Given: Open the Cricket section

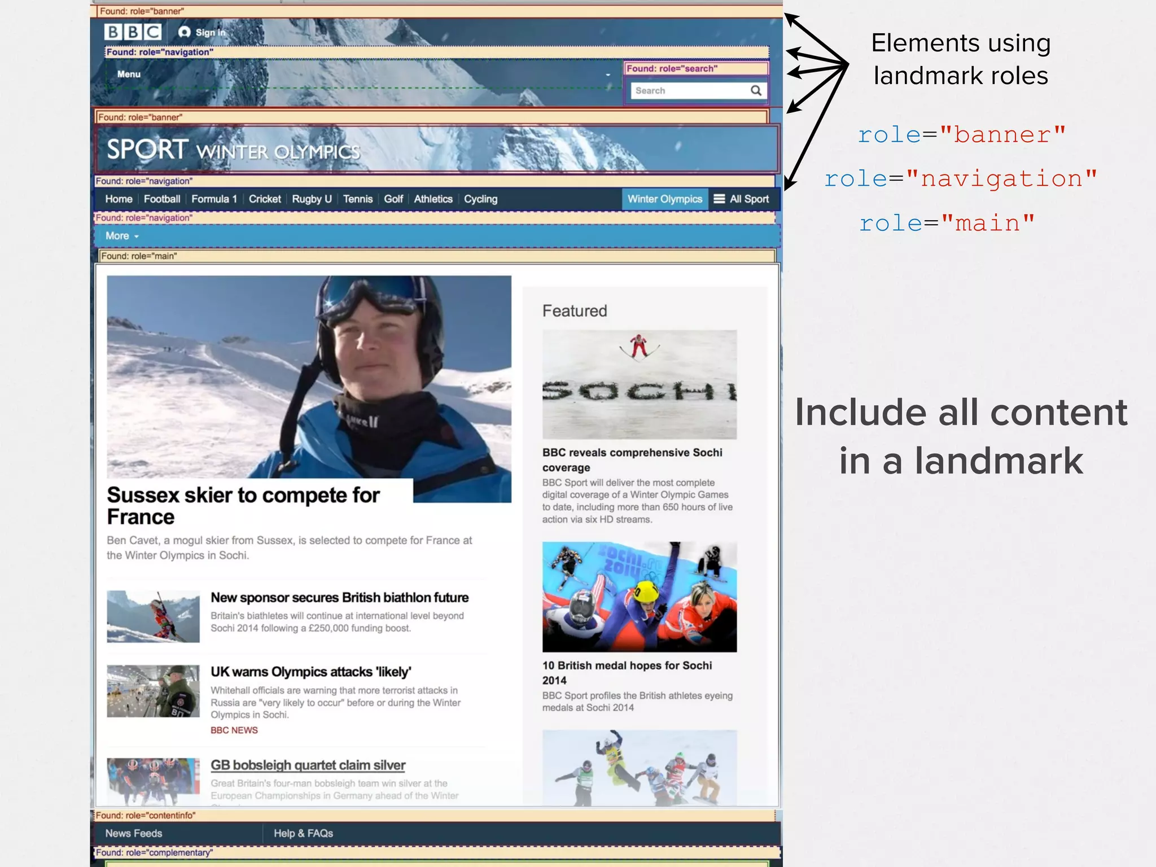Looking at the screenshot, I should pyautogui.click(x=264, y=199).
